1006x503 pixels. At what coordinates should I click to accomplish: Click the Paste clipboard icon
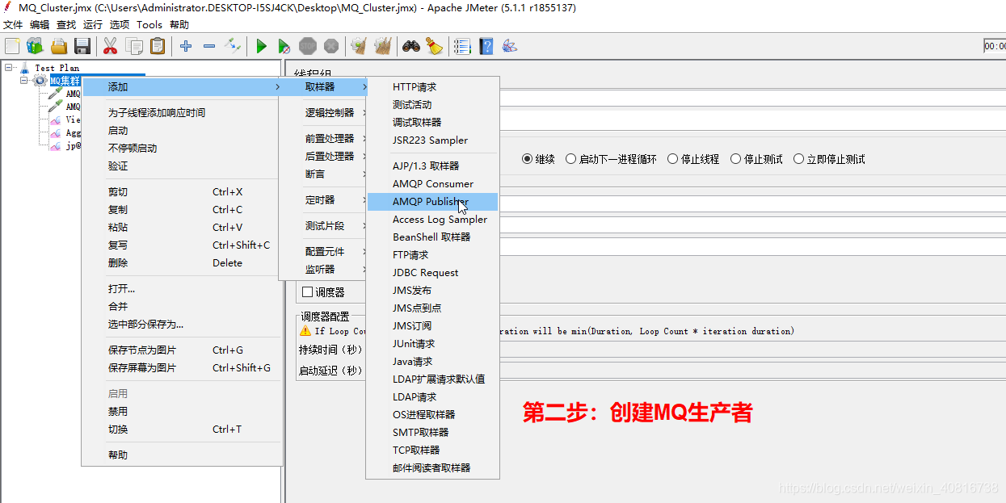pos(158,46)
